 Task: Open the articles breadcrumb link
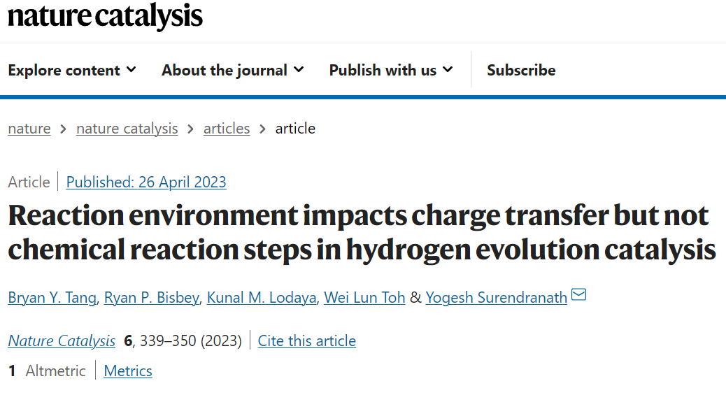[227, 128]
